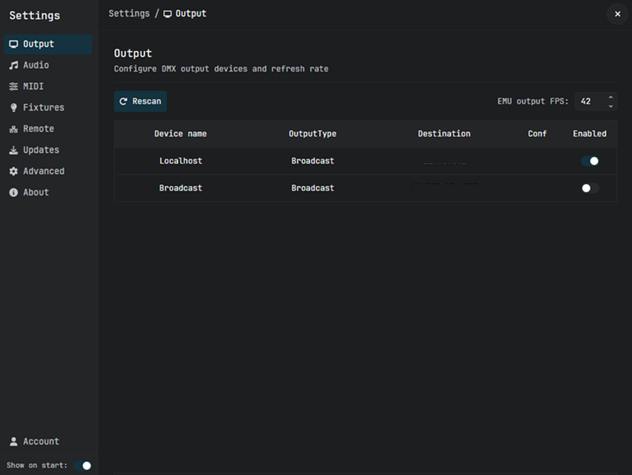
Task: Open the Fixtures settings section
Action: click(48, 108)
